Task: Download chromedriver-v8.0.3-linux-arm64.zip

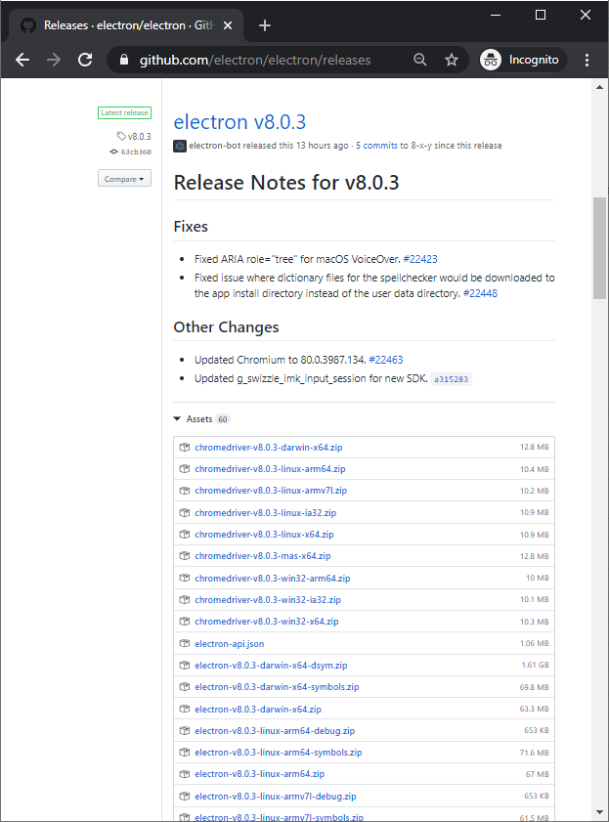Action: click(x=270, y=468)
